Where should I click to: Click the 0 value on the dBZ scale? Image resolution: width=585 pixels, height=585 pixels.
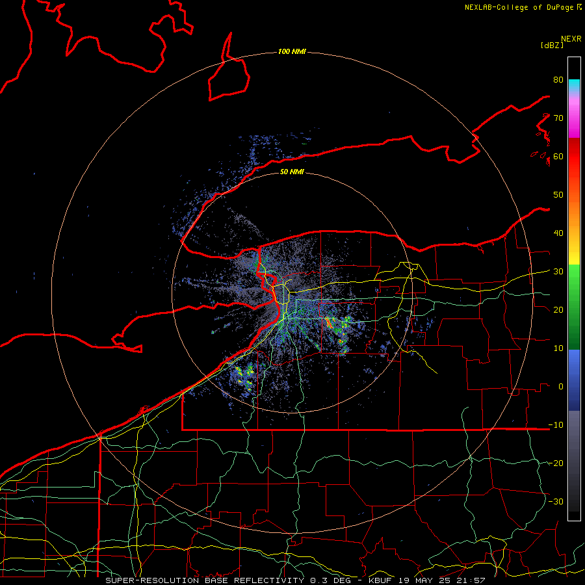(x=561, y=387)
